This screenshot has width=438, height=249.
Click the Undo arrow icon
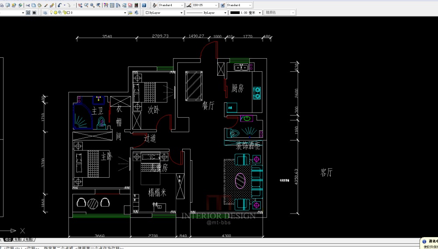pos(60,5)
